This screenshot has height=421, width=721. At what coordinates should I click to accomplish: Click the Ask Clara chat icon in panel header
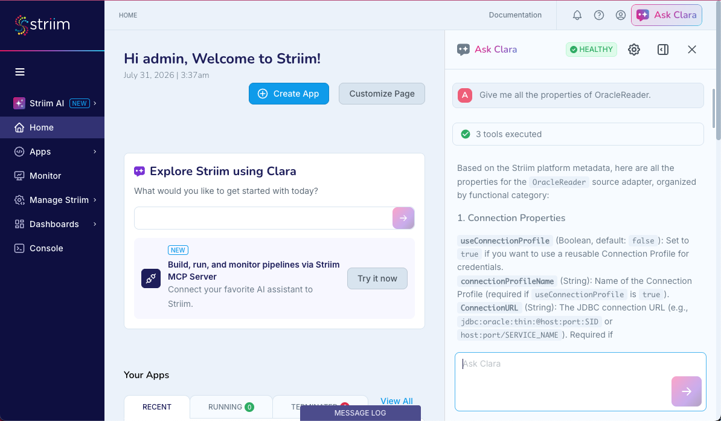coord(463,50)
